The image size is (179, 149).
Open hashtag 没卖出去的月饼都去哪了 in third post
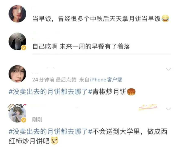(x=50, y=92)
